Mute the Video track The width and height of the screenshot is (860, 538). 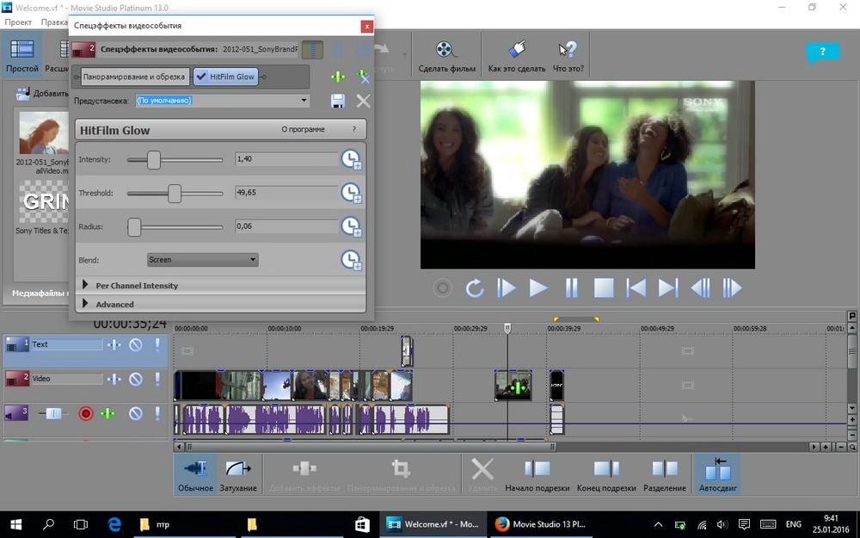pos(136,379)
